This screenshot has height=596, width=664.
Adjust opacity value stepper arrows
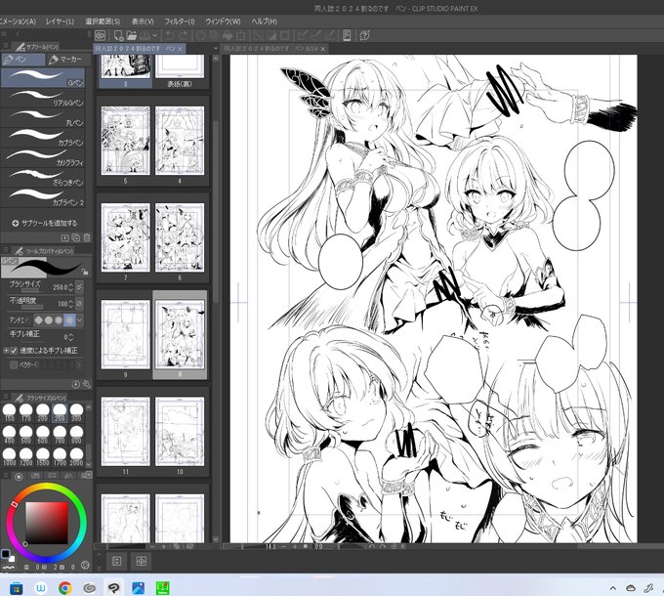pyautogui.click(x=70, y=304)
